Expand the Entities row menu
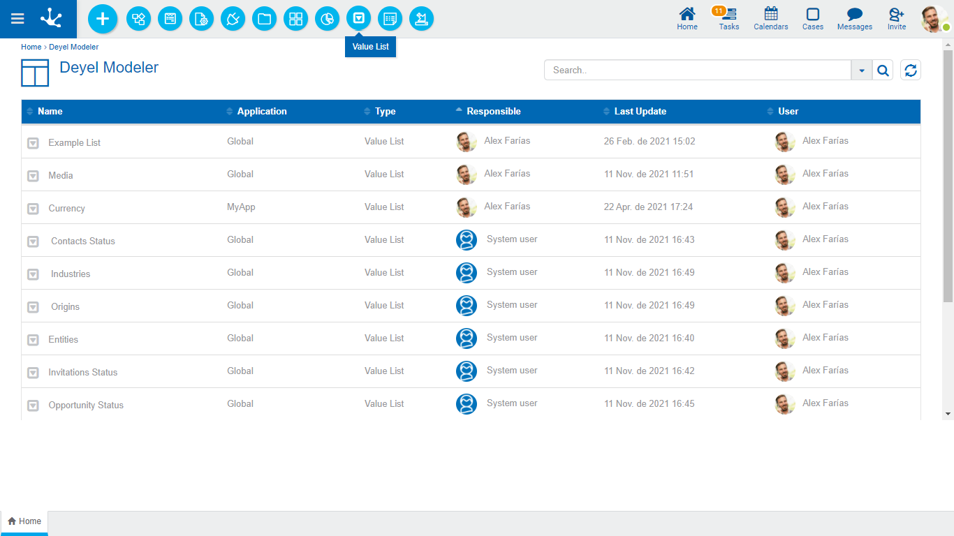This screenshot has height=536, width=954. (x=33, y=340)
